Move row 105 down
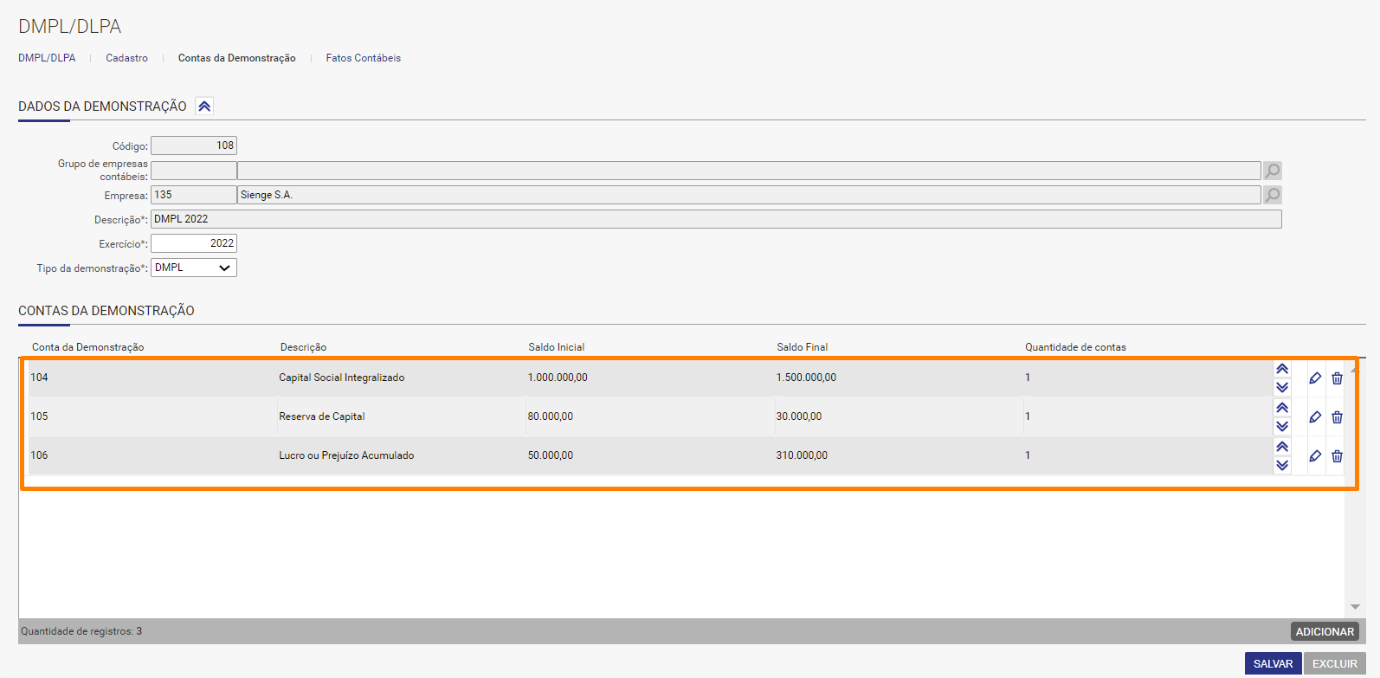This screenshot has width=1380, height=678. pyautogui.click(x=1282, y=426)
